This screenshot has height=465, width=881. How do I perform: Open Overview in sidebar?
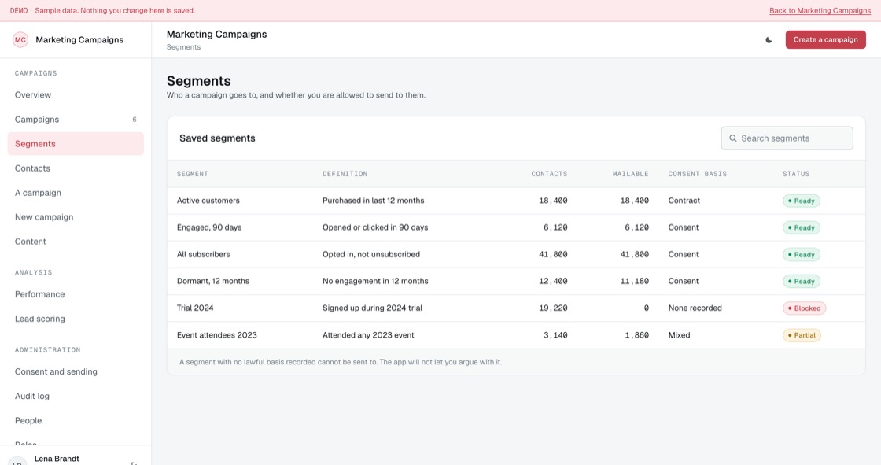[x=76, y=95]
